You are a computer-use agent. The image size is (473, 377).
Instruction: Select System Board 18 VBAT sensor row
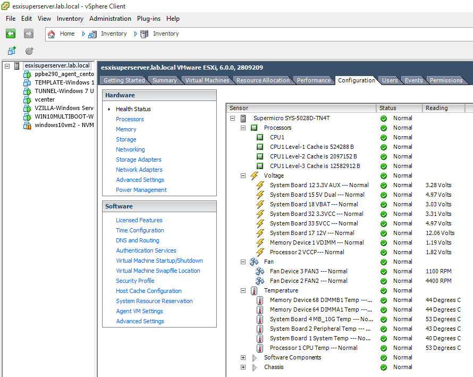click(314, 204)
